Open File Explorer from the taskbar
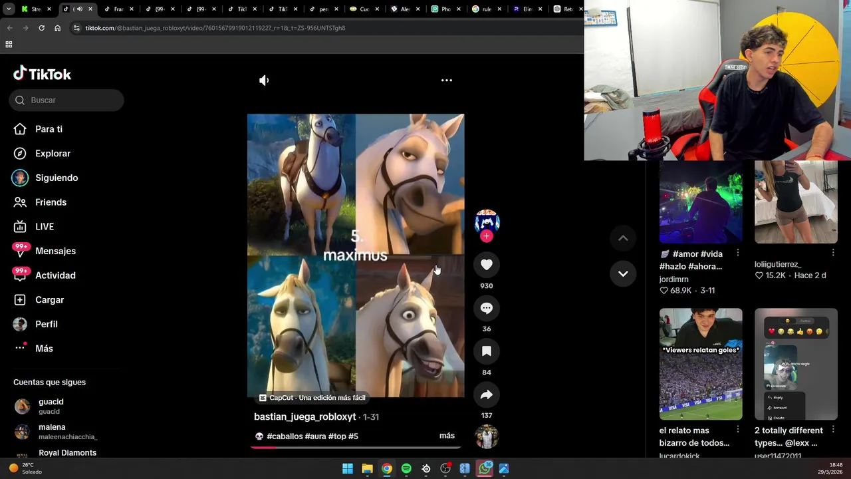Screen dimensions: 851x479 point(367,468)
